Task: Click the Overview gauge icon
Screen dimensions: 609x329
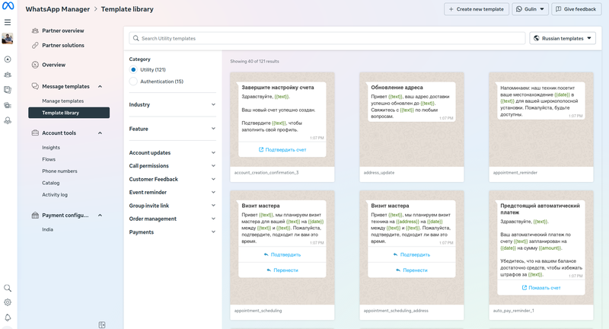Action: (x=35, y=65)
